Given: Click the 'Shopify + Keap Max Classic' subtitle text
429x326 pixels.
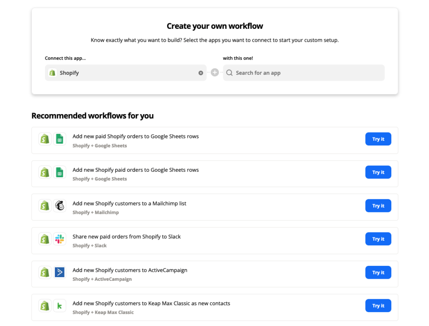Looking at the screenshot, I should (103, 312).
